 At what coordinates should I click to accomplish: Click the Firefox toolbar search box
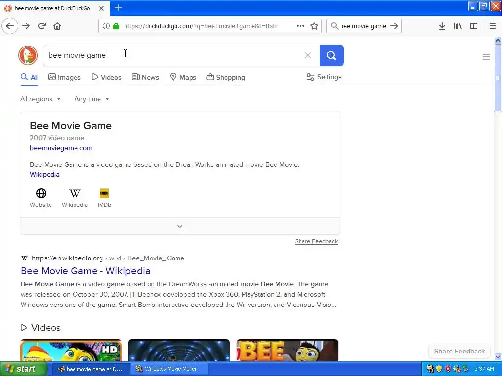[x=363, y=26]
